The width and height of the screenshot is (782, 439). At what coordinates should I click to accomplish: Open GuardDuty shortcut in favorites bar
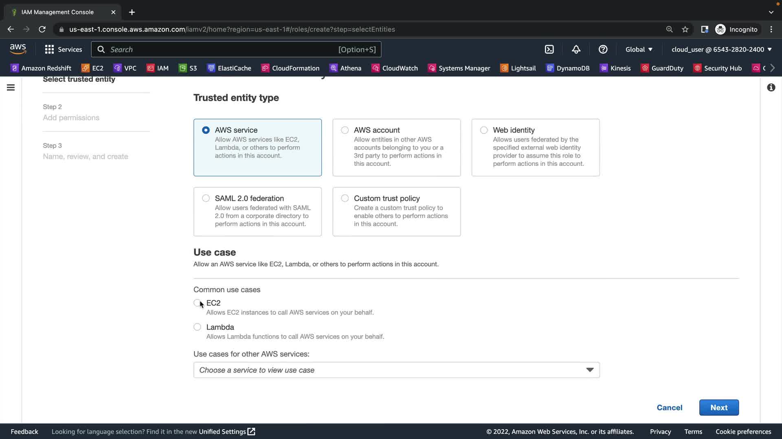tap(662, 68)
